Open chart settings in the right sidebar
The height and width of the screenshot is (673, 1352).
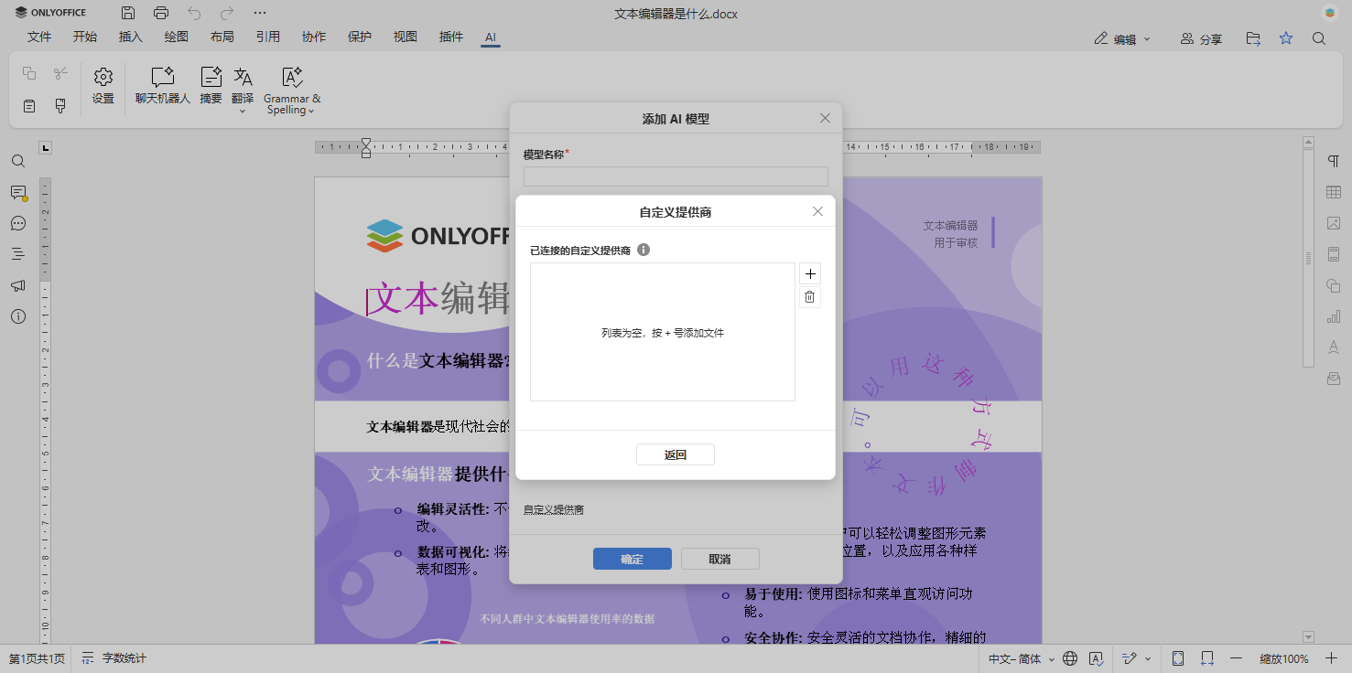1333,316
